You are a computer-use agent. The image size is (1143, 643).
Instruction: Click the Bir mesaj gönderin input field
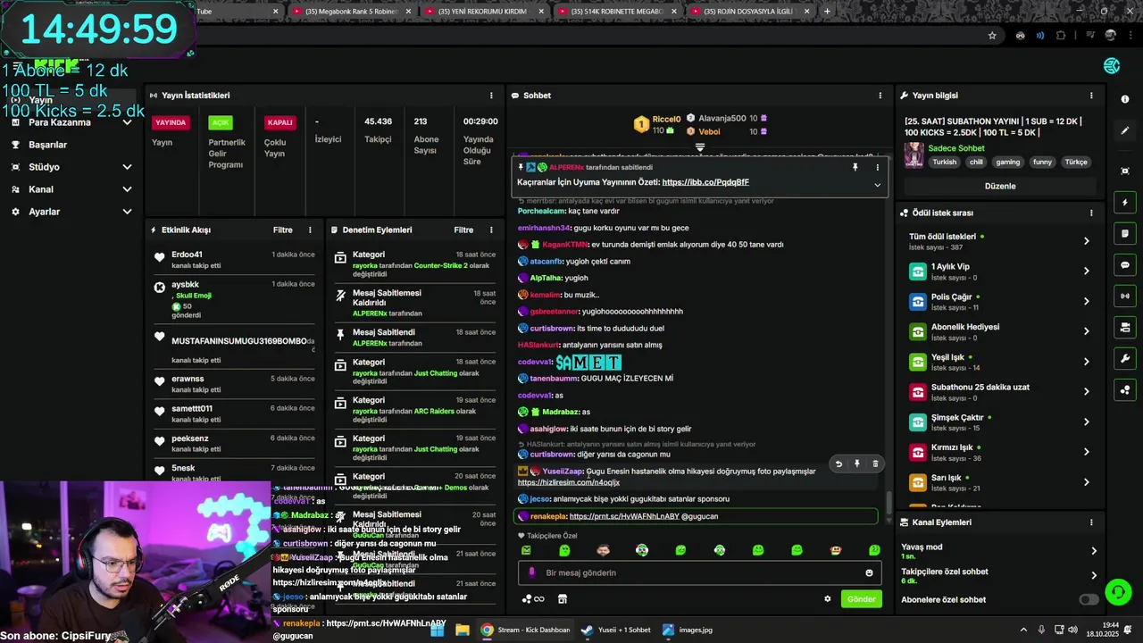tap(700, 573)
